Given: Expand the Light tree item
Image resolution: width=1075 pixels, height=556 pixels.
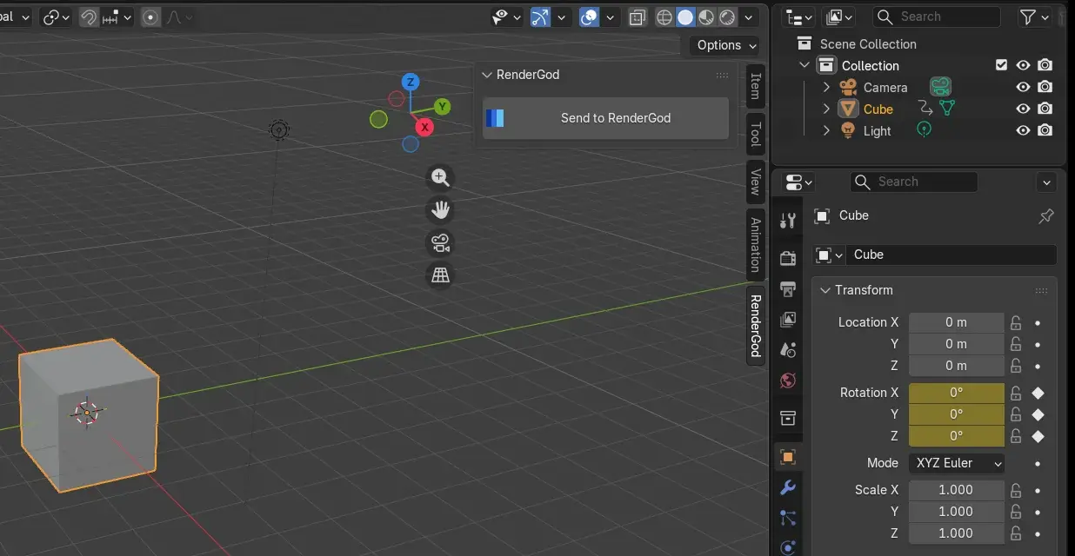Looking at the screenshot, I should click(826, 131).
